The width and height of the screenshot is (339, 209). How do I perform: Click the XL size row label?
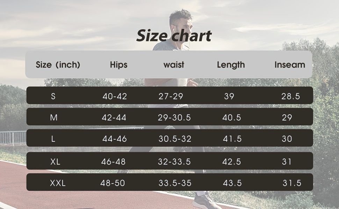click(x=55, y=162)
